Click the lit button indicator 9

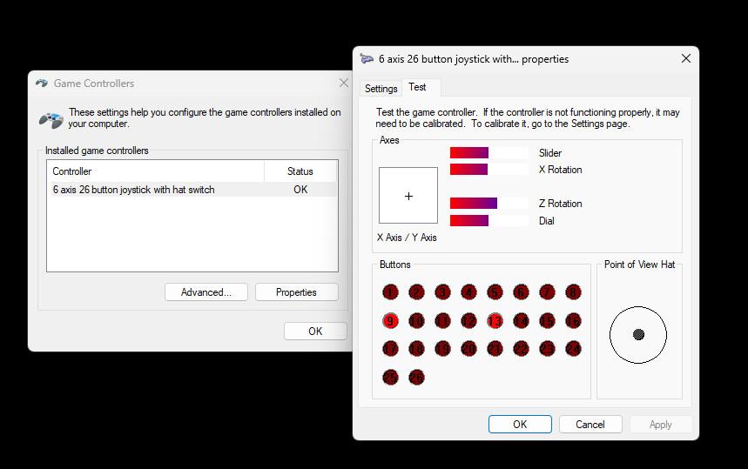[390, 321]
